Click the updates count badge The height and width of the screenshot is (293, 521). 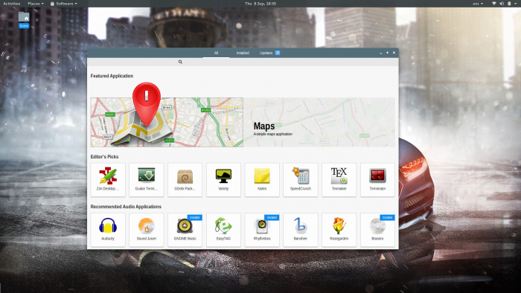point(278,53)
